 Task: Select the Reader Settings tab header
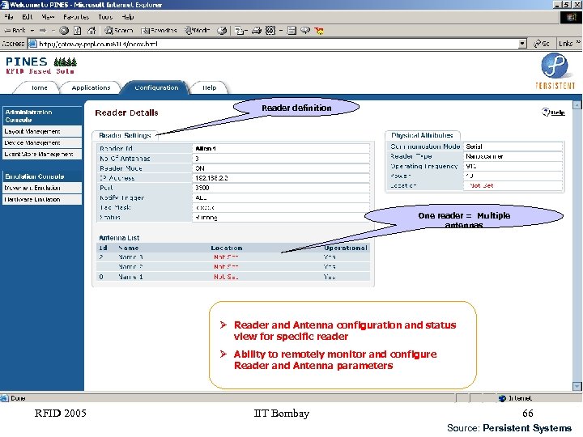coord(125,135)
